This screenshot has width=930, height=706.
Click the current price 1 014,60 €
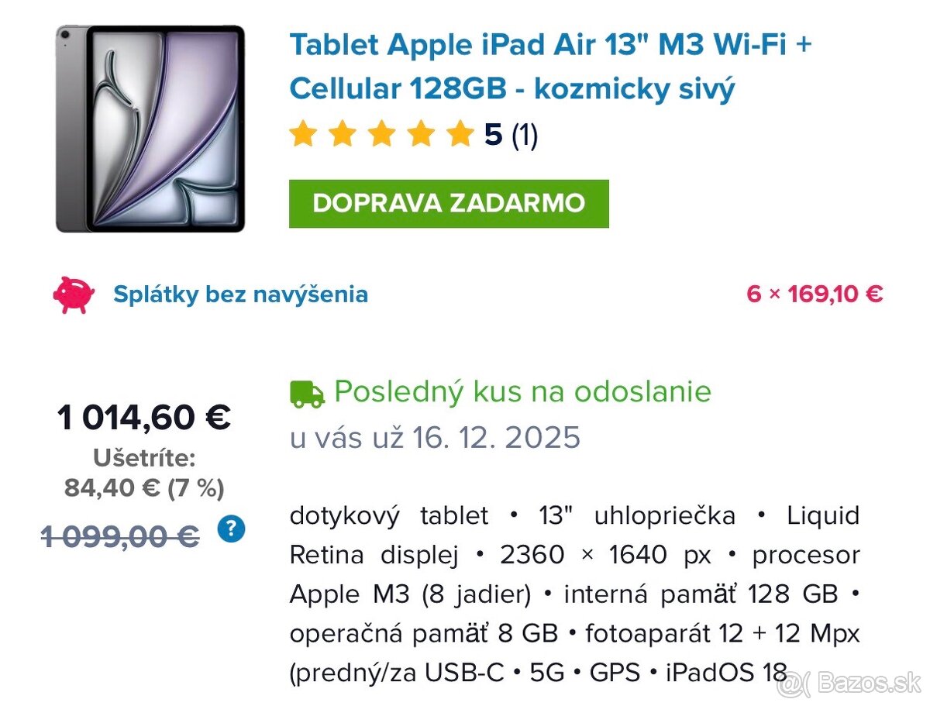point(143,417)
